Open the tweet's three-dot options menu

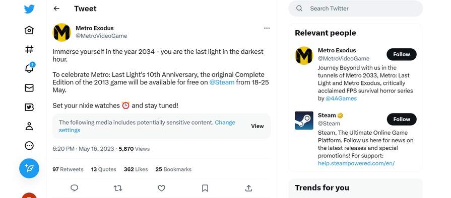267,28
